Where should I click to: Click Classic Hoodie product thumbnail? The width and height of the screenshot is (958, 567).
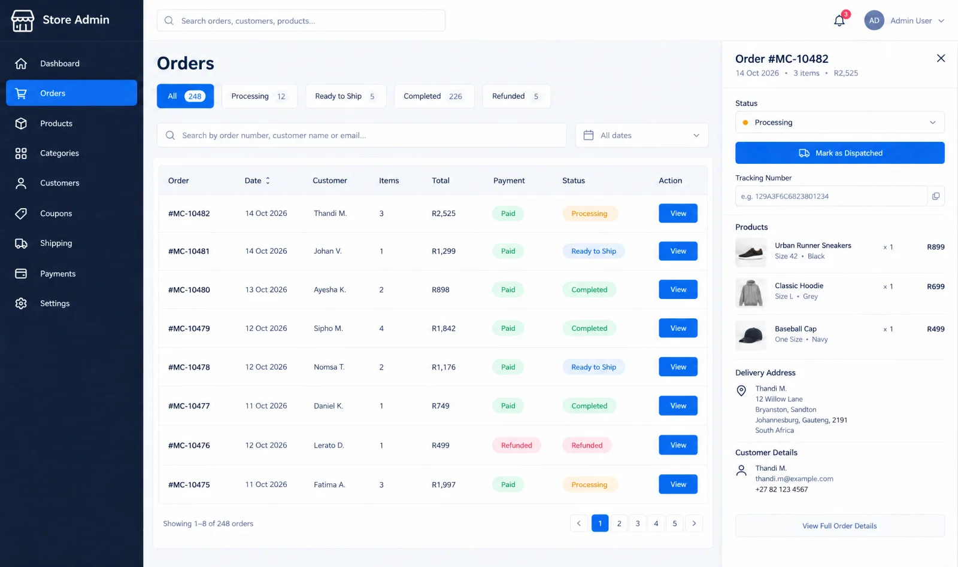pyautogui.click(x=751, y=292)
